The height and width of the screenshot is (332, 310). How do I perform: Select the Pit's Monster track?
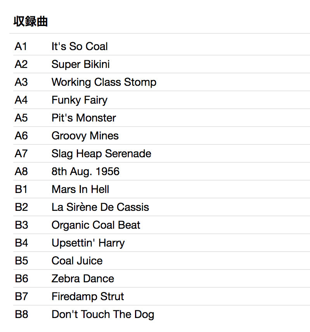coord(83,118)
